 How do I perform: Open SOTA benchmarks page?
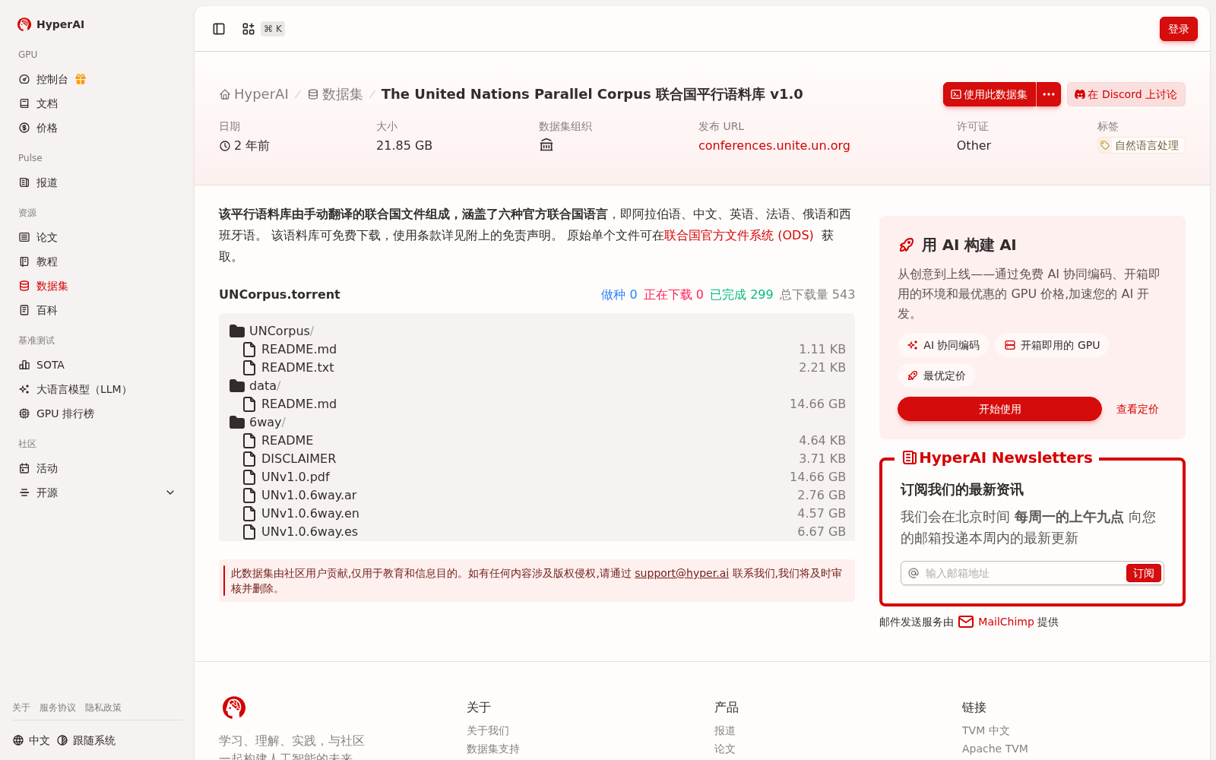(97, 365)
